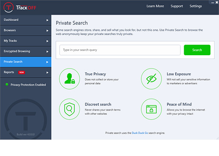This screenshot has width=219, height=156.
Task: Select Encrypted Browsing in the sidebar
Action: 26,51
